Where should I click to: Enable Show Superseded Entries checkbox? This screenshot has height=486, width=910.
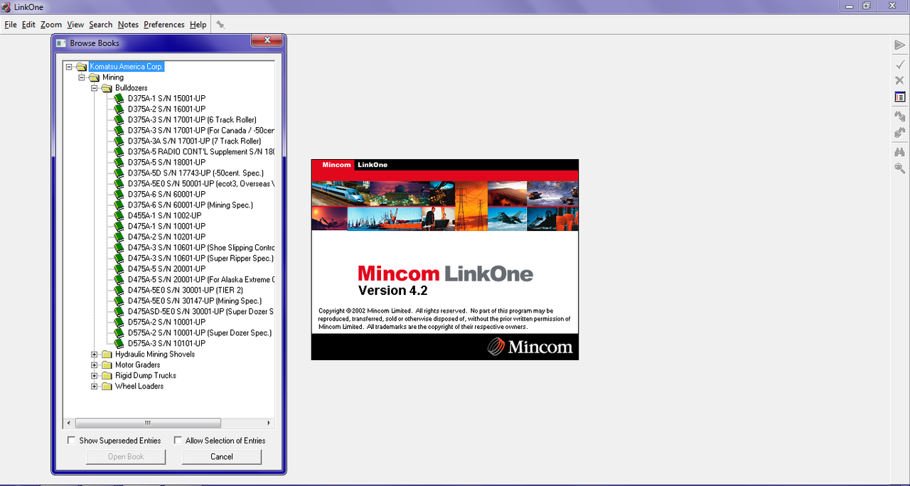pyautogui.click(x=71, y=441)
